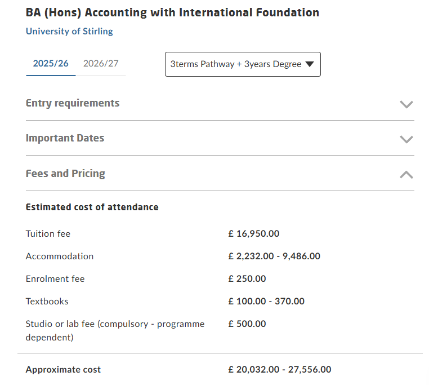Expand Entry requirements chevron icon
The height and width of the screenshot is (385, 429).
[x=406, y=104]
